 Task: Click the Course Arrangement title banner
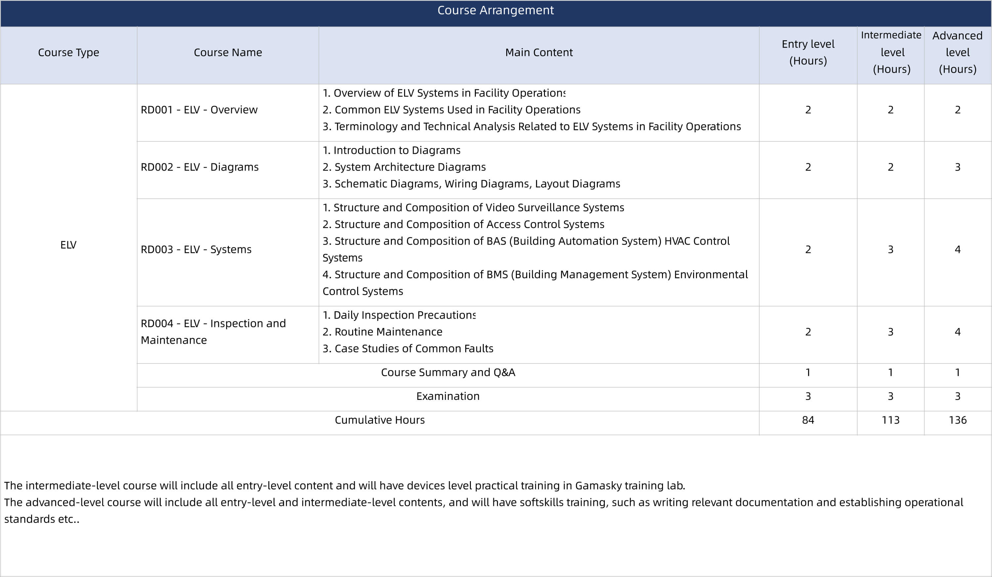click(x=496, y=10)
